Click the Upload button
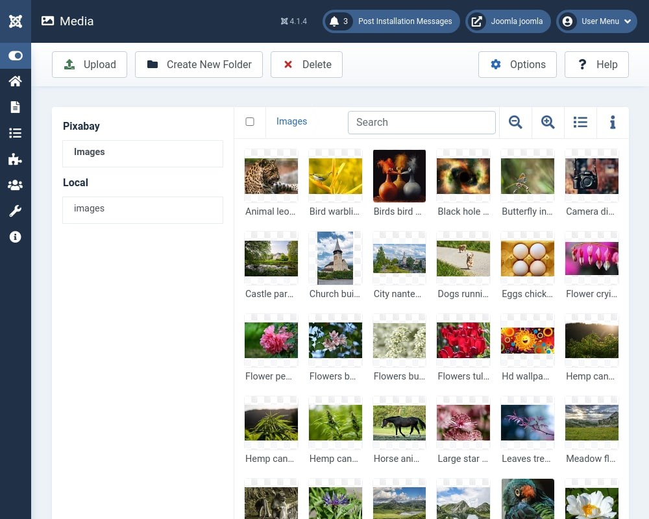 tap(90, 65)
